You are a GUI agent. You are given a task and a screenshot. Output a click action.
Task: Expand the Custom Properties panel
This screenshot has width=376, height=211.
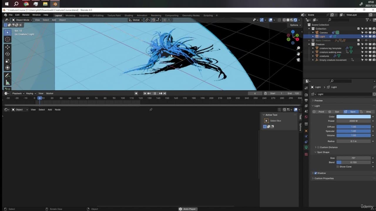pos(324,178)
